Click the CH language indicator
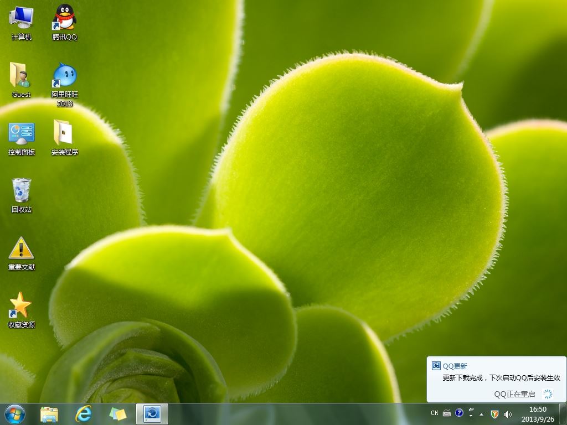Image resolution: width=567 pixels, height=425 pixels. pos(434,413)
